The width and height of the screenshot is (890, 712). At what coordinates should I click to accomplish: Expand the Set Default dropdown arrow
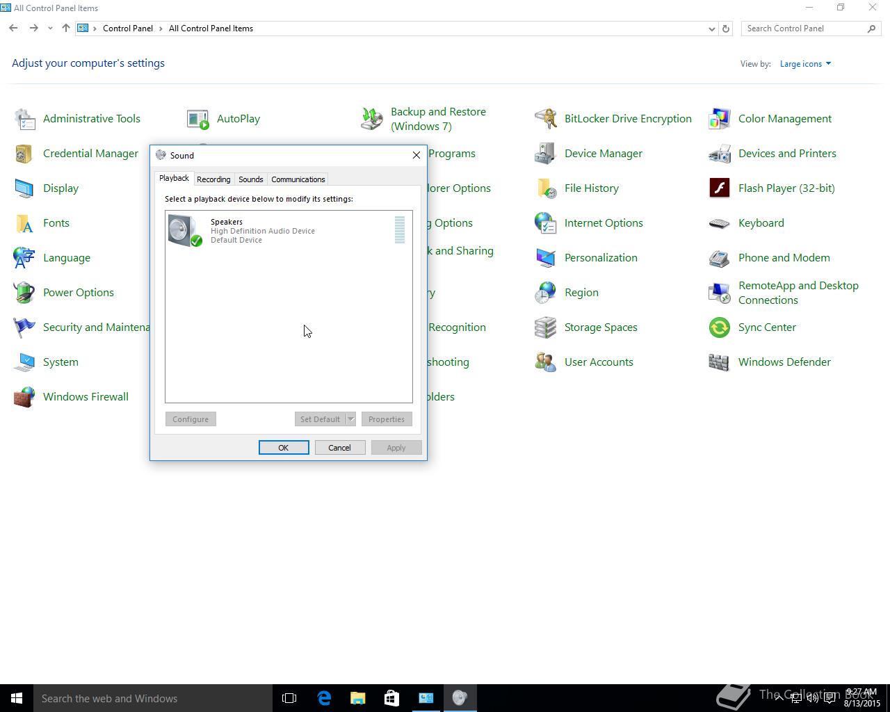point(351,419)
